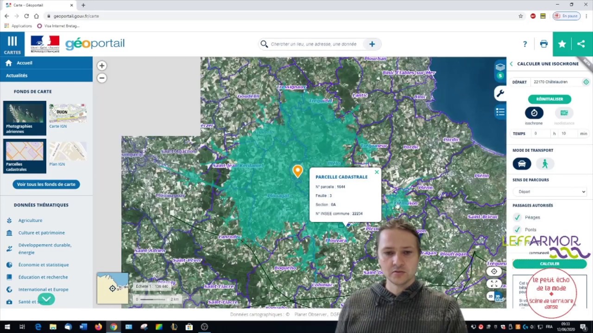Screen dimensions: 593x333
Task: Locate departure point with target icon
Action: click(586, 82)
